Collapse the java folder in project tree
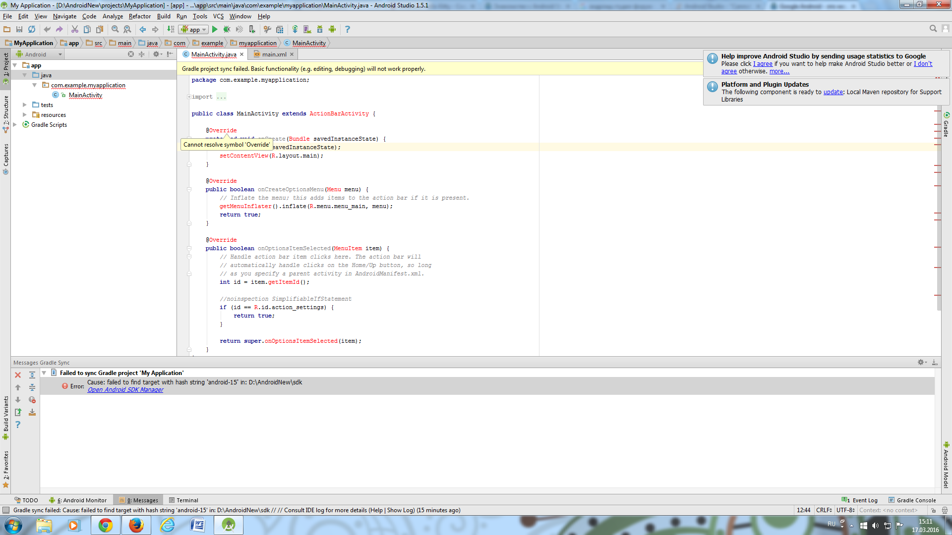Viewport: 952px width, 535px height. click(x=24, y=75)
